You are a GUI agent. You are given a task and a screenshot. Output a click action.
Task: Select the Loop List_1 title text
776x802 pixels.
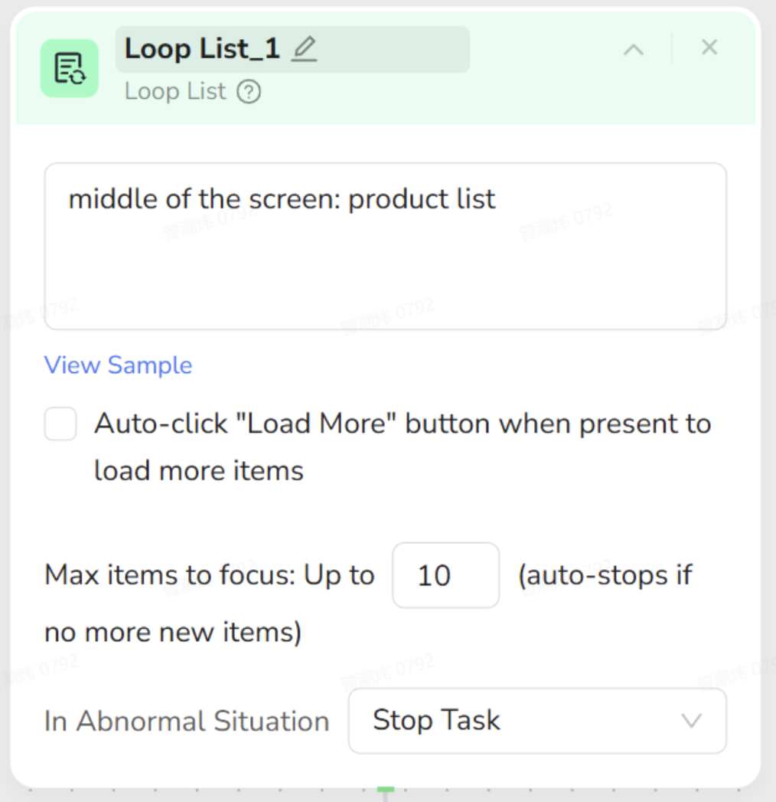[x=202, y=49]
